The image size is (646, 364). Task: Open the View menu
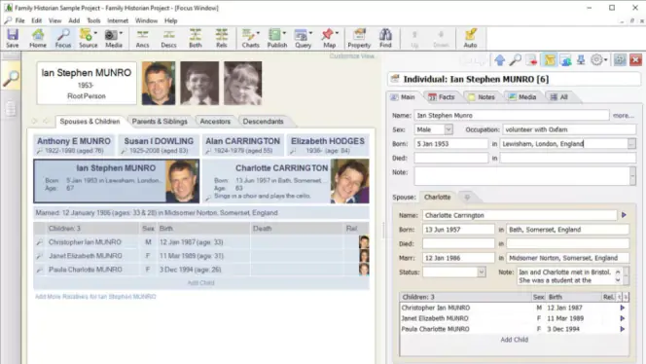point(54,20)
